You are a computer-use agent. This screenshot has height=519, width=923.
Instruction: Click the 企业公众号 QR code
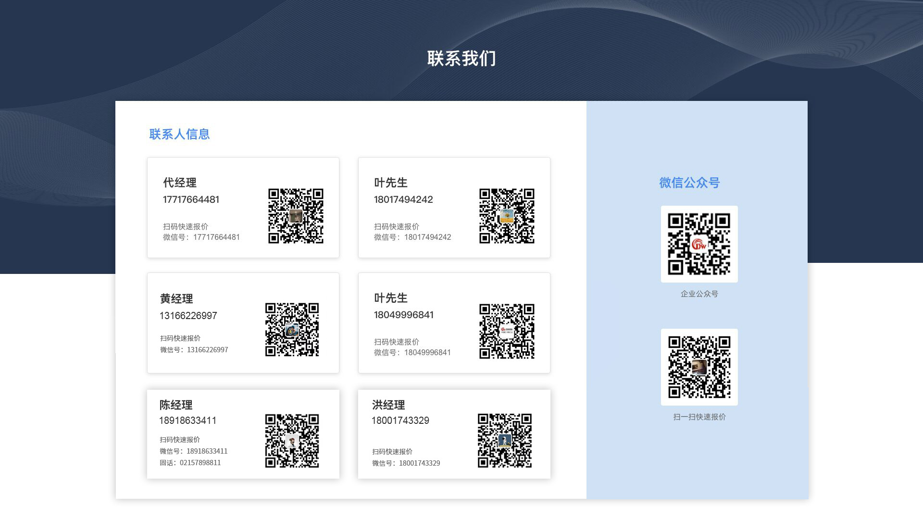click(x=699, y=244)
